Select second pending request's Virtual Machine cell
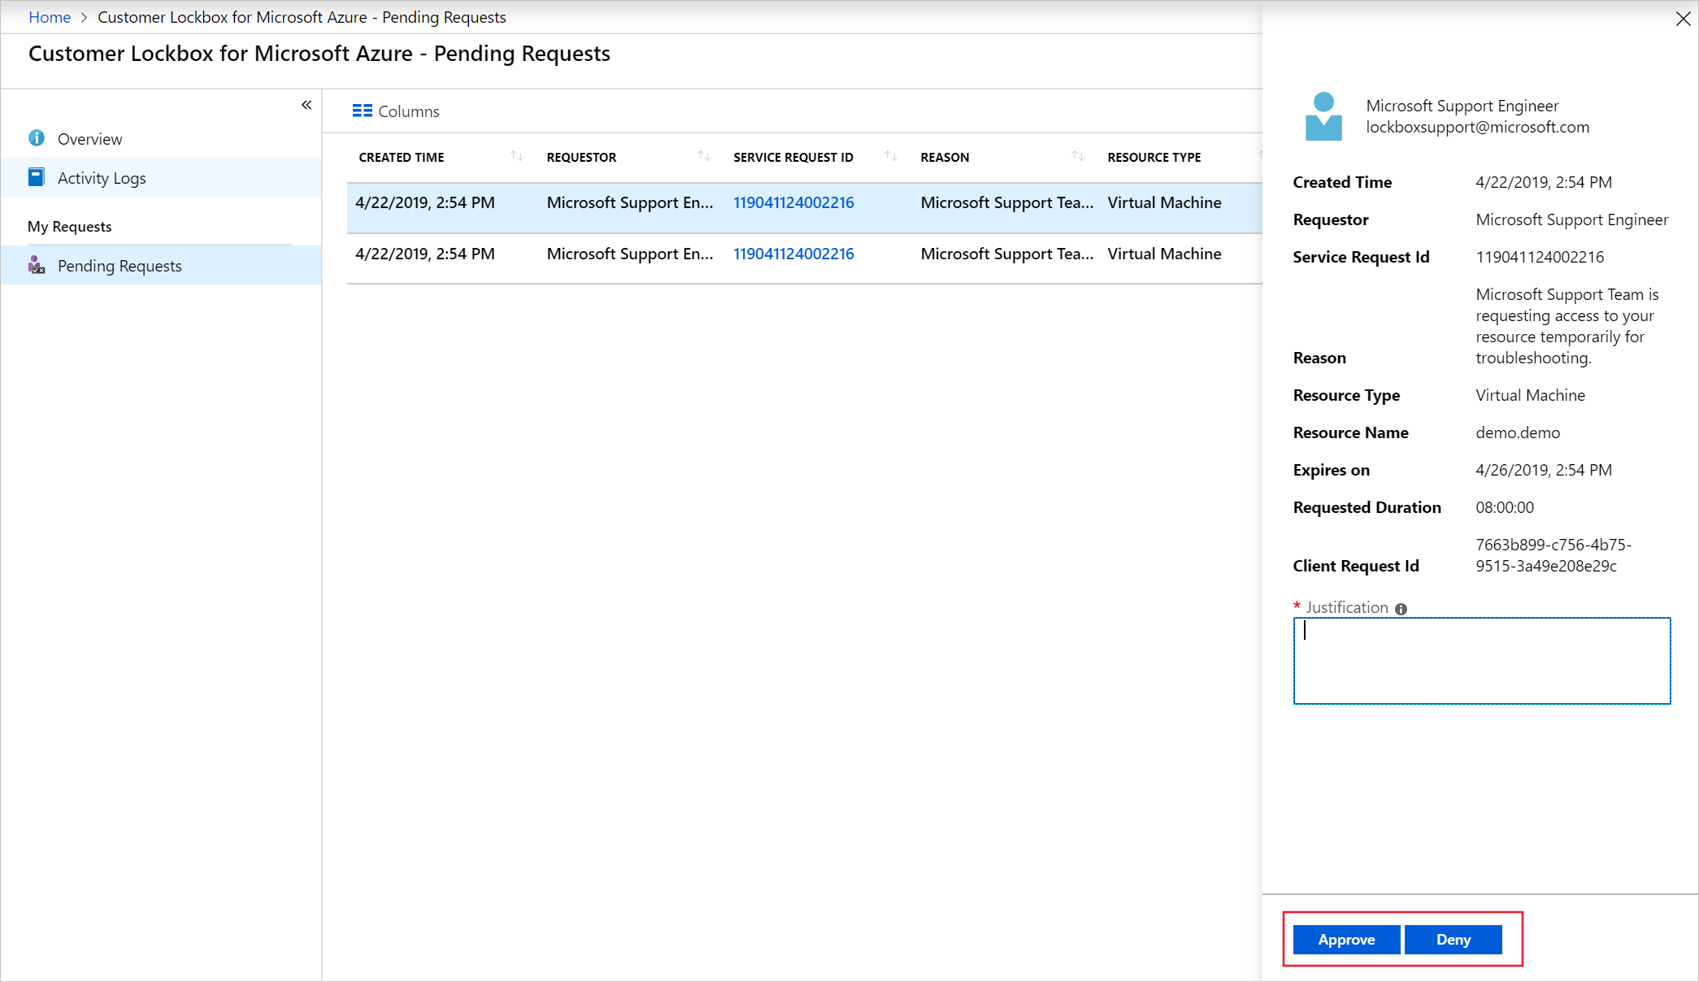 [1164, 254]
